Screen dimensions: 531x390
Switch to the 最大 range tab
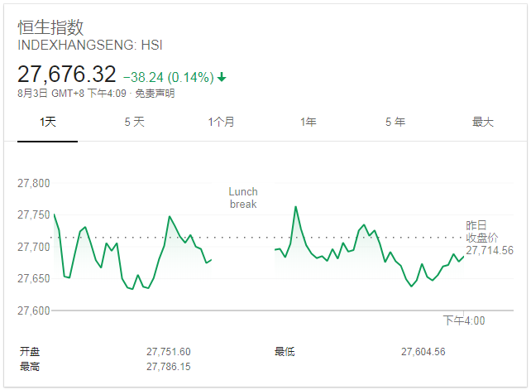coord(483,122)
